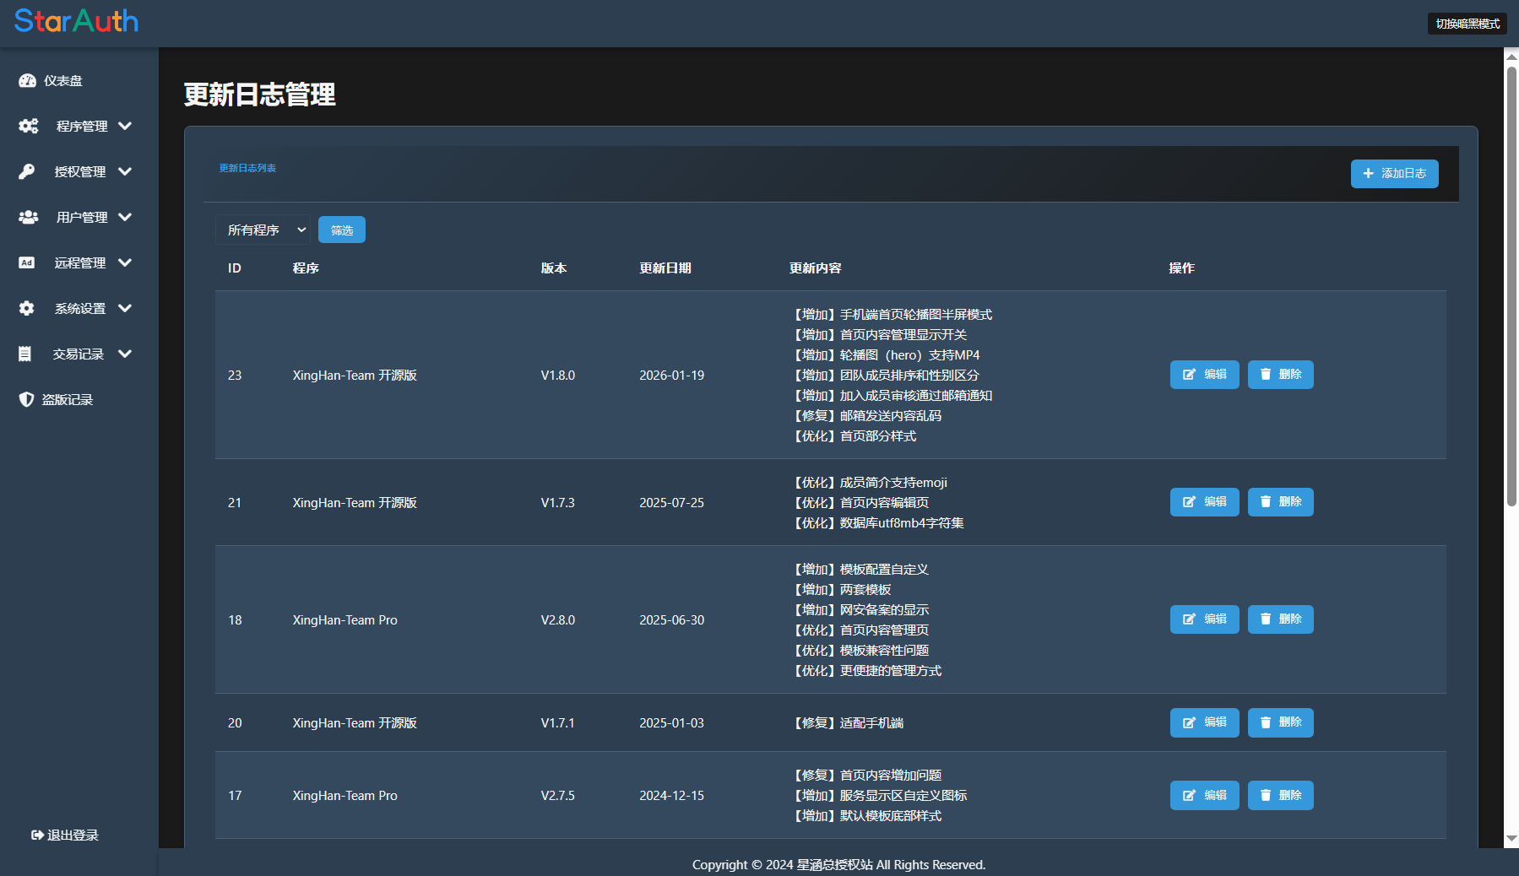
Task: Open 仪表盘 dashboard menu item
Action: pos(63,81)
